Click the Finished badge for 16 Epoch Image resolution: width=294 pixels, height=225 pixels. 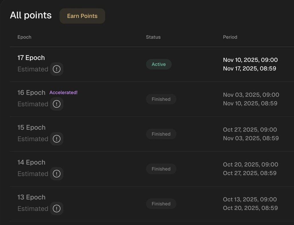coord(161,99)
